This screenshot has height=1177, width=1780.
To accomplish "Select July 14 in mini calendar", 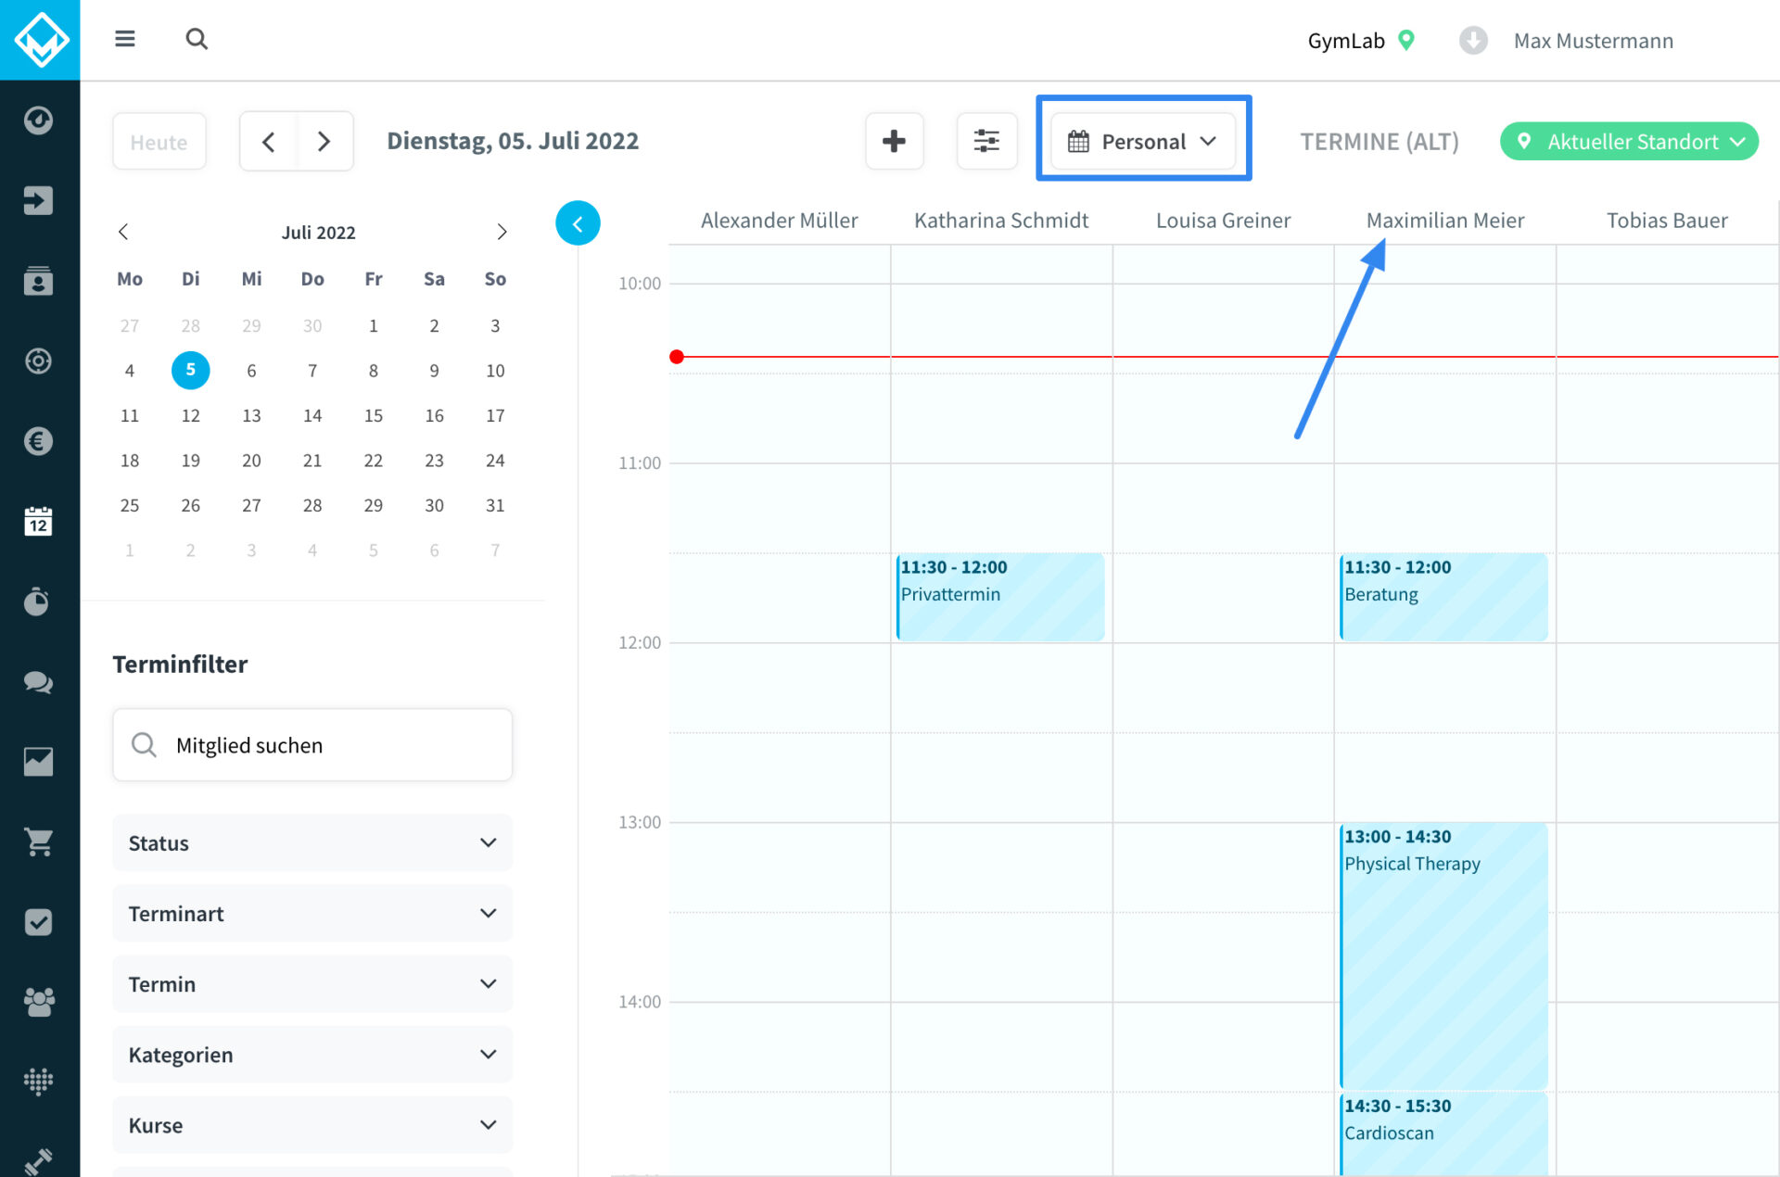I will click(312, 416).
